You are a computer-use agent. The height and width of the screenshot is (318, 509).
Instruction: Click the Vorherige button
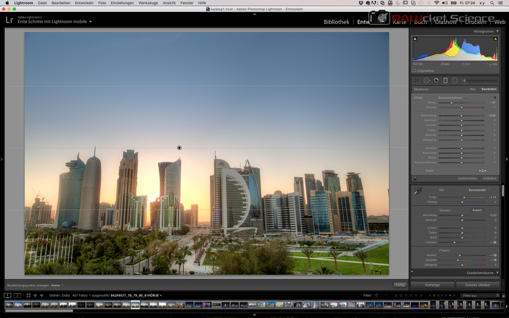[432, 285]
